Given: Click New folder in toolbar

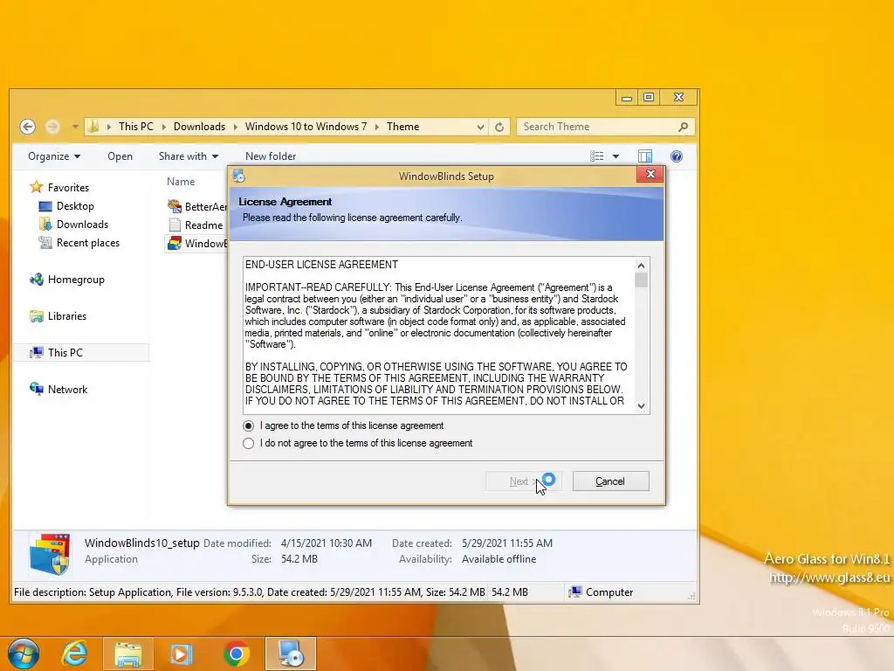Looking at the screenshot, I should [x=271, y=156].
